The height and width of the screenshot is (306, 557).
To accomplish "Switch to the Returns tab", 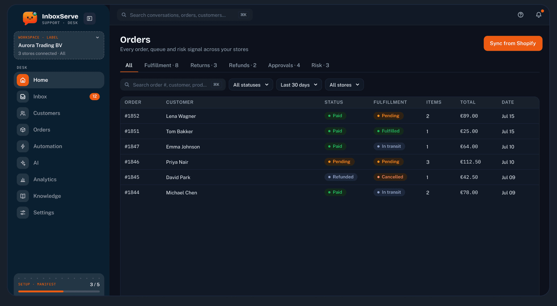I will [x=204, y=65].
